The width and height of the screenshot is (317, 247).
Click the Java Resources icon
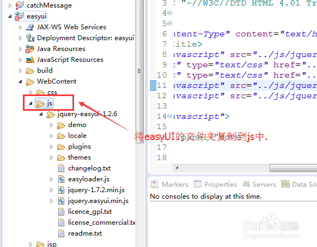click(30, 49)
